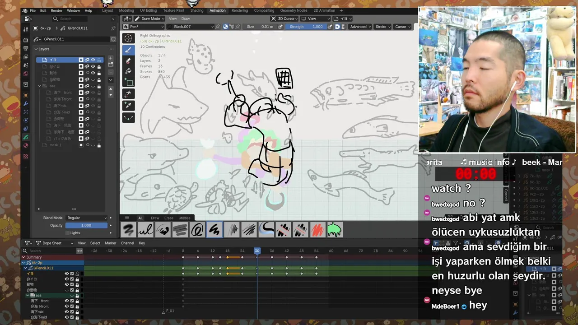Toggle onion skin of sea layer group
The height and width of the screenshot is (325, 578).
pyautogui.click(x=87, y=86)
